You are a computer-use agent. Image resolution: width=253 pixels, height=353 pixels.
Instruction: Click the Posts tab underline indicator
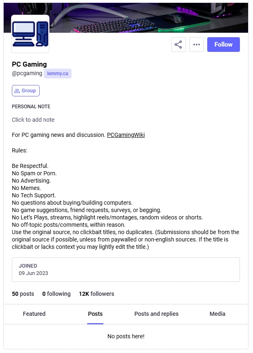point(95,322)
